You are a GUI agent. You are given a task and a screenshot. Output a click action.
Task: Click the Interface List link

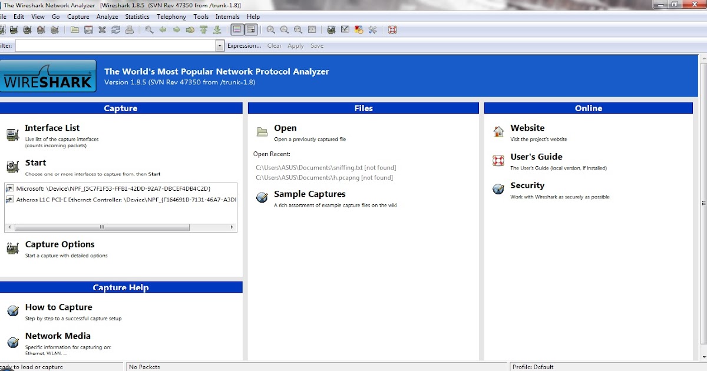click(x=52, y=128)
